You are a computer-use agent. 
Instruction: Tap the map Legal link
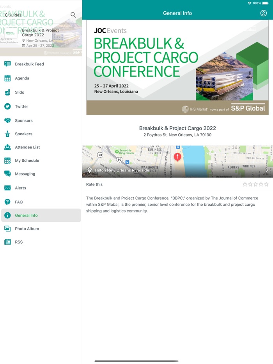pyautogui.click(x=266, y=174)
